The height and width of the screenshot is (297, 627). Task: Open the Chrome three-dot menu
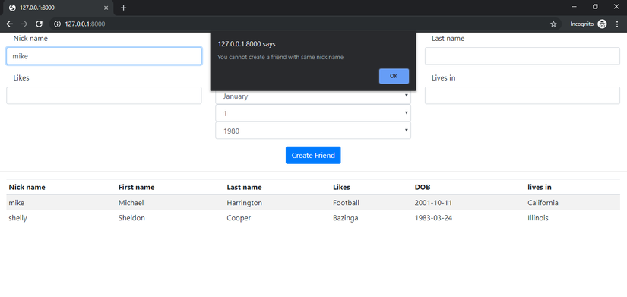[617, 24]
